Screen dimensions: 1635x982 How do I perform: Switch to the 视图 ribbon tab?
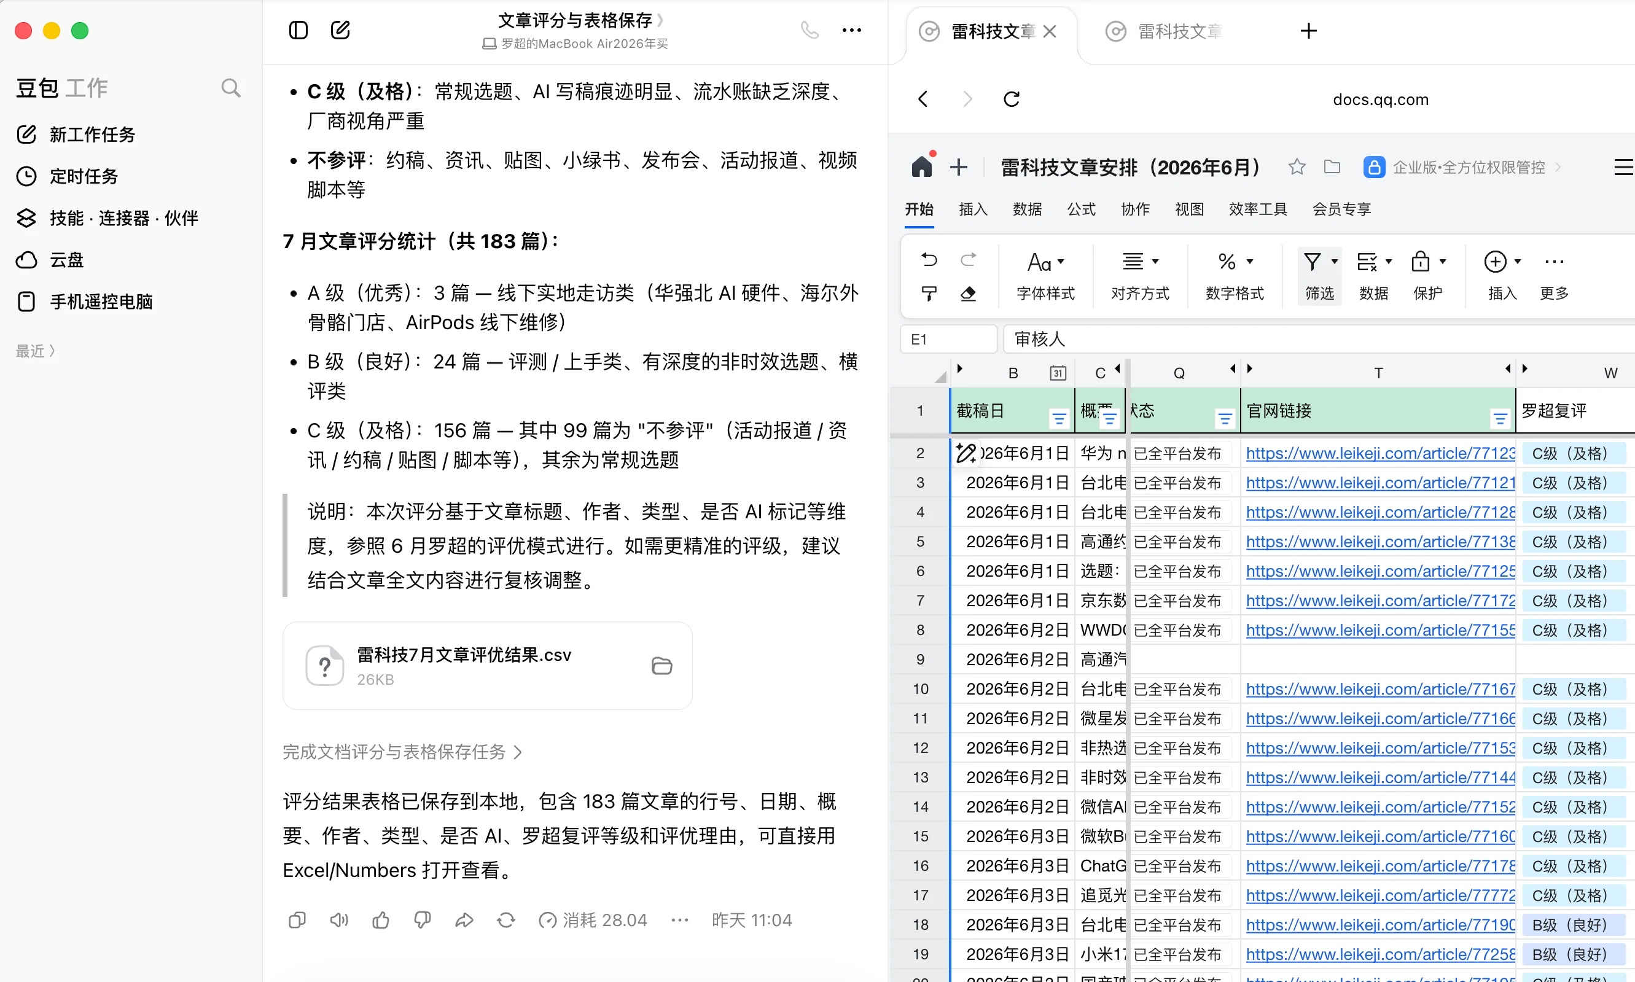(x=1189, y=209)
